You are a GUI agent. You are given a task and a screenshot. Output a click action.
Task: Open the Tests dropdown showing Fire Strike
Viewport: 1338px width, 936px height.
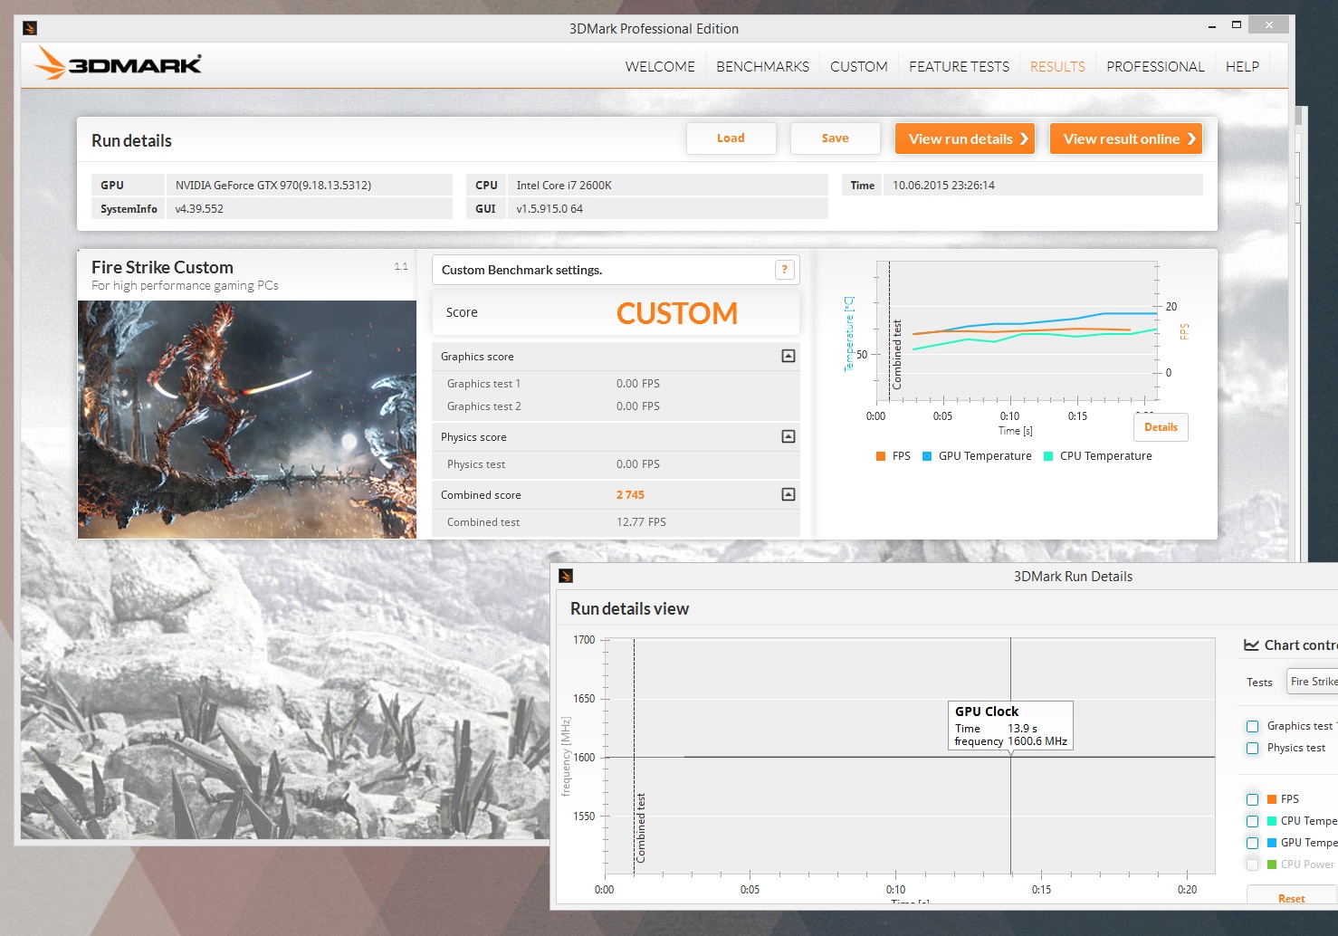pyautogui.click(x=1312, y=682)
